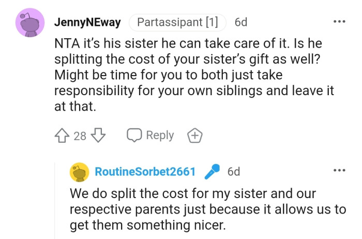
Task: Click the blue OP microphone icon
Action: [212, 172]
